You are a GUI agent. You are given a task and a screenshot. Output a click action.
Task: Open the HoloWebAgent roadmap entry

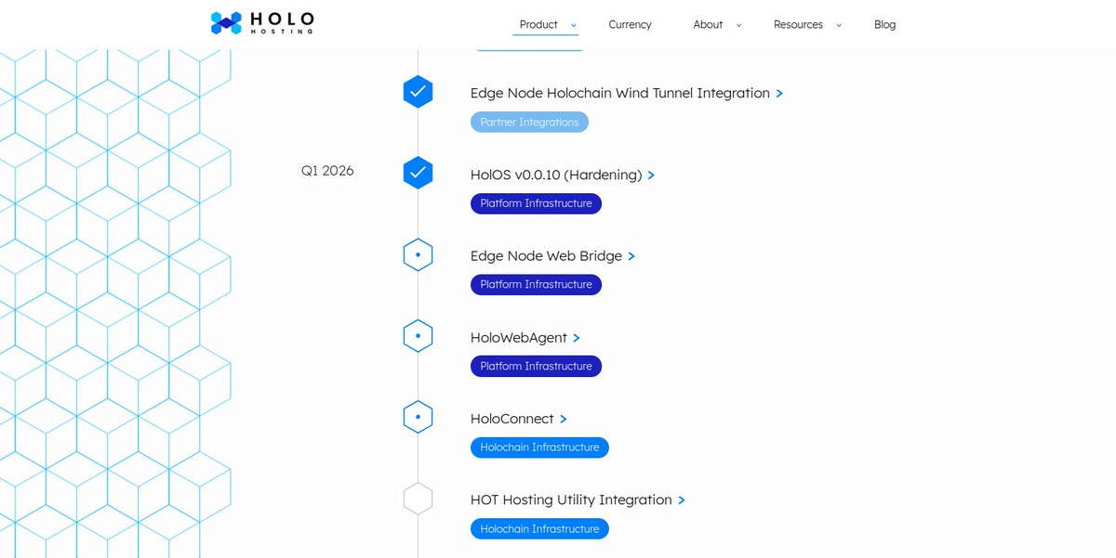click(519, 337)
